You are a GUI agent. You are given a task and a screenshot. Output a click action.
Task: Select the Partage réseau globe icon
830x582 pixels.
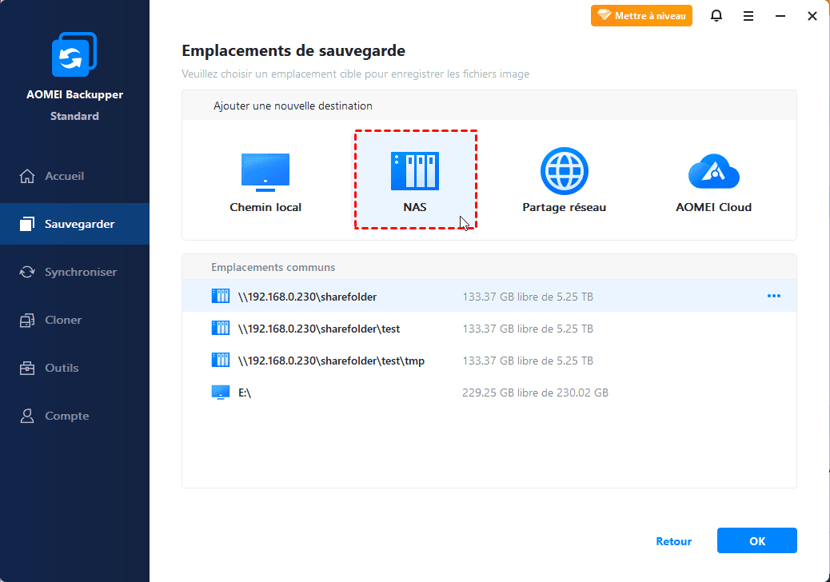click(565, 171)
